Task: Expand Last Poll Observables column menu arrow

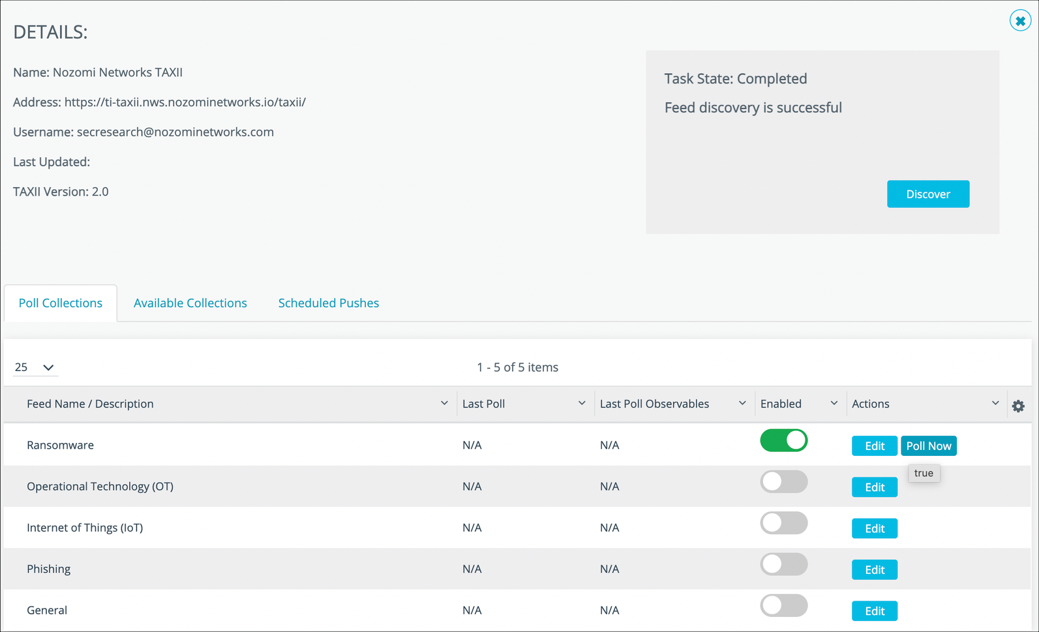Action: [x=742, y=403]
